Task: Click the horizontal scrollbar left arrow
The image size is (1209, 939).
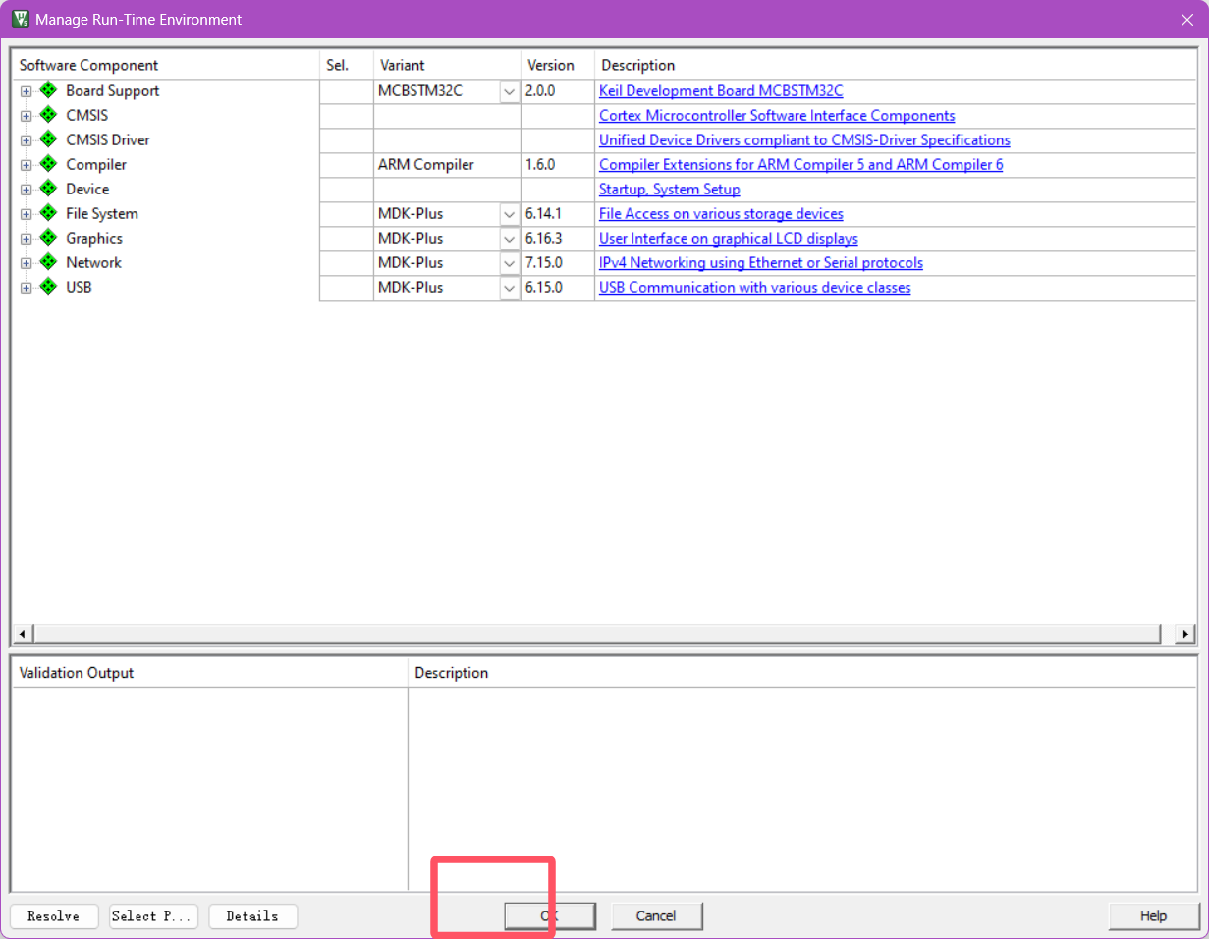Action: click(21, 634)
